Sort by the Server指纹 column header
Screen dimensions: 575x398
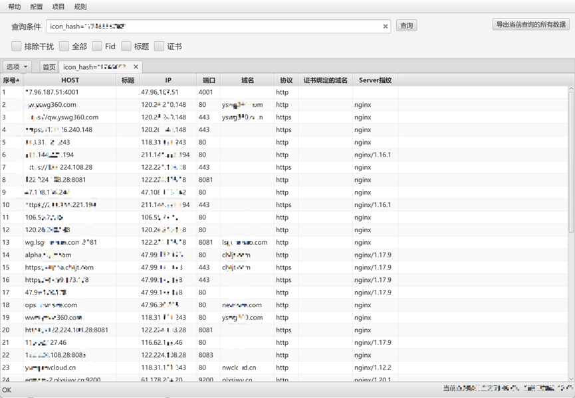coord(375,80)
